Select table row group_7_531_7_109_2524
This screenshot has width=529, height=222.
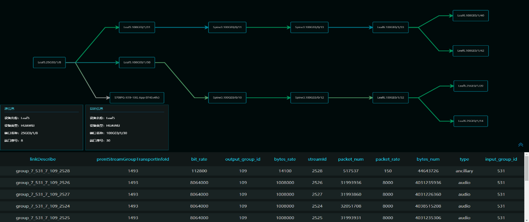click(x=43, y=206)
